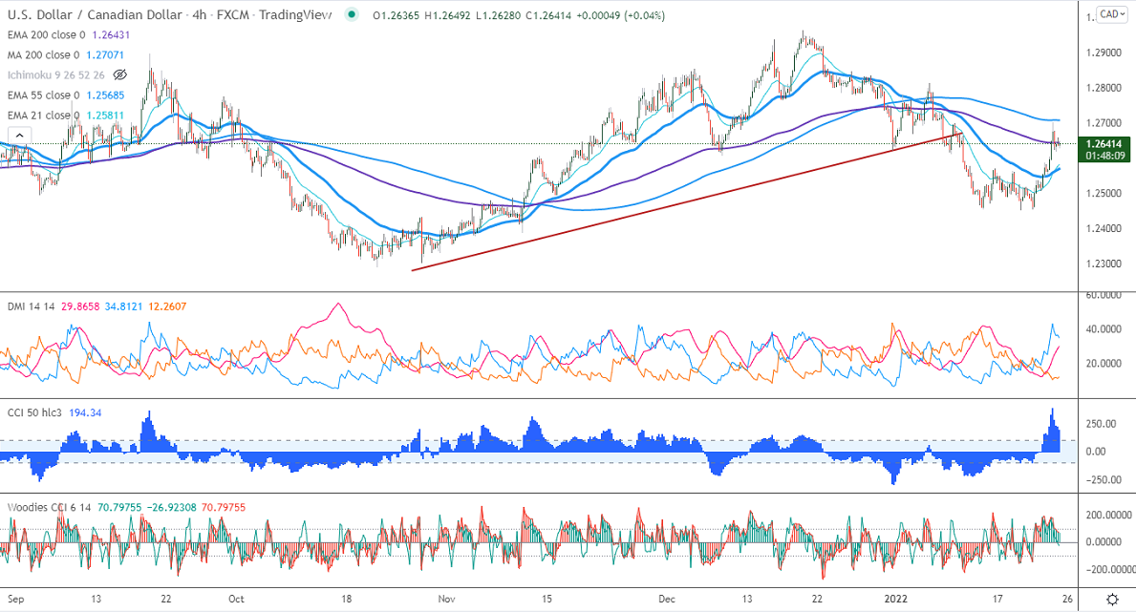
Task: Click the CCI value 194.34
Action: [x=85, y=412]
